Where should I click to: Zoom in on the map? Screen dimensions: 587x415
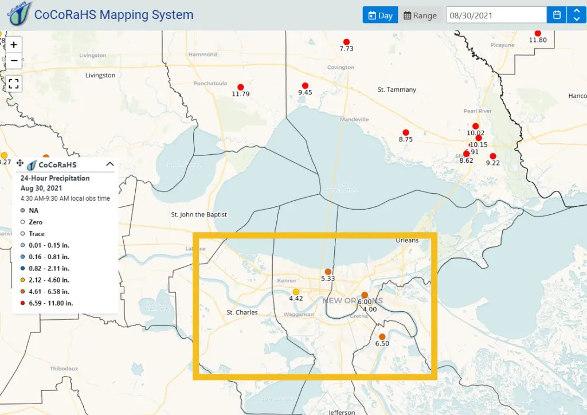pos(14,45)
